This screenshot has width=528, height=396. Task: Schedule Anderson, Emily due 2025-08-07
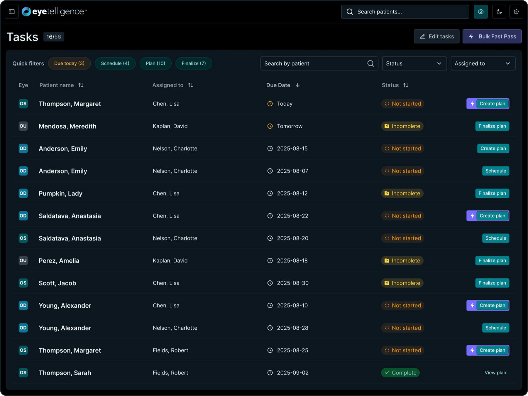pyautogui.click(x=496, y=171)
